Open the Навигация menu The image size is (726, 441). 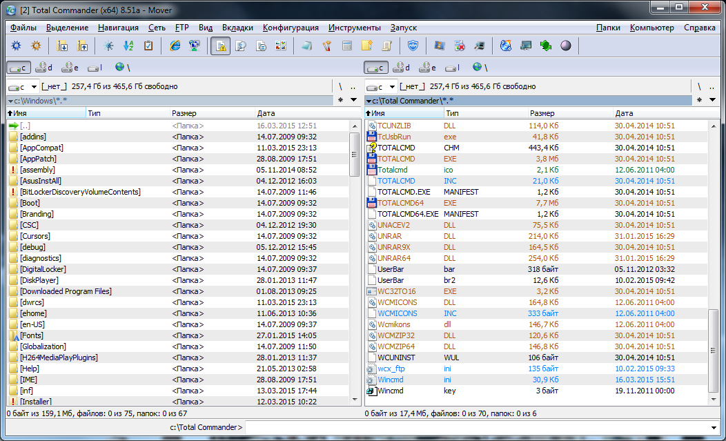(x=118, y=28)
